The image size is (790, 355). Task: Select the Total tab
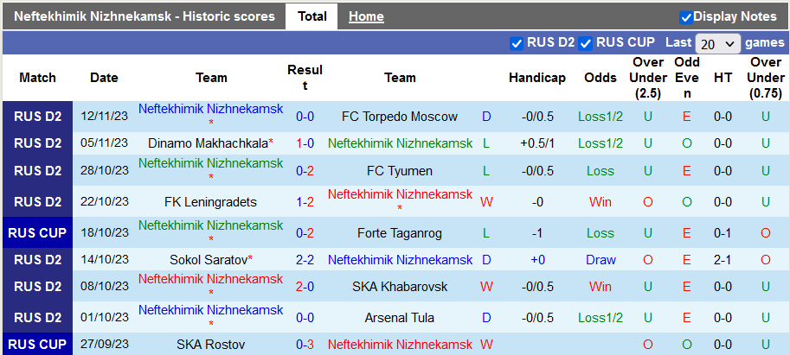pos(312,16)
